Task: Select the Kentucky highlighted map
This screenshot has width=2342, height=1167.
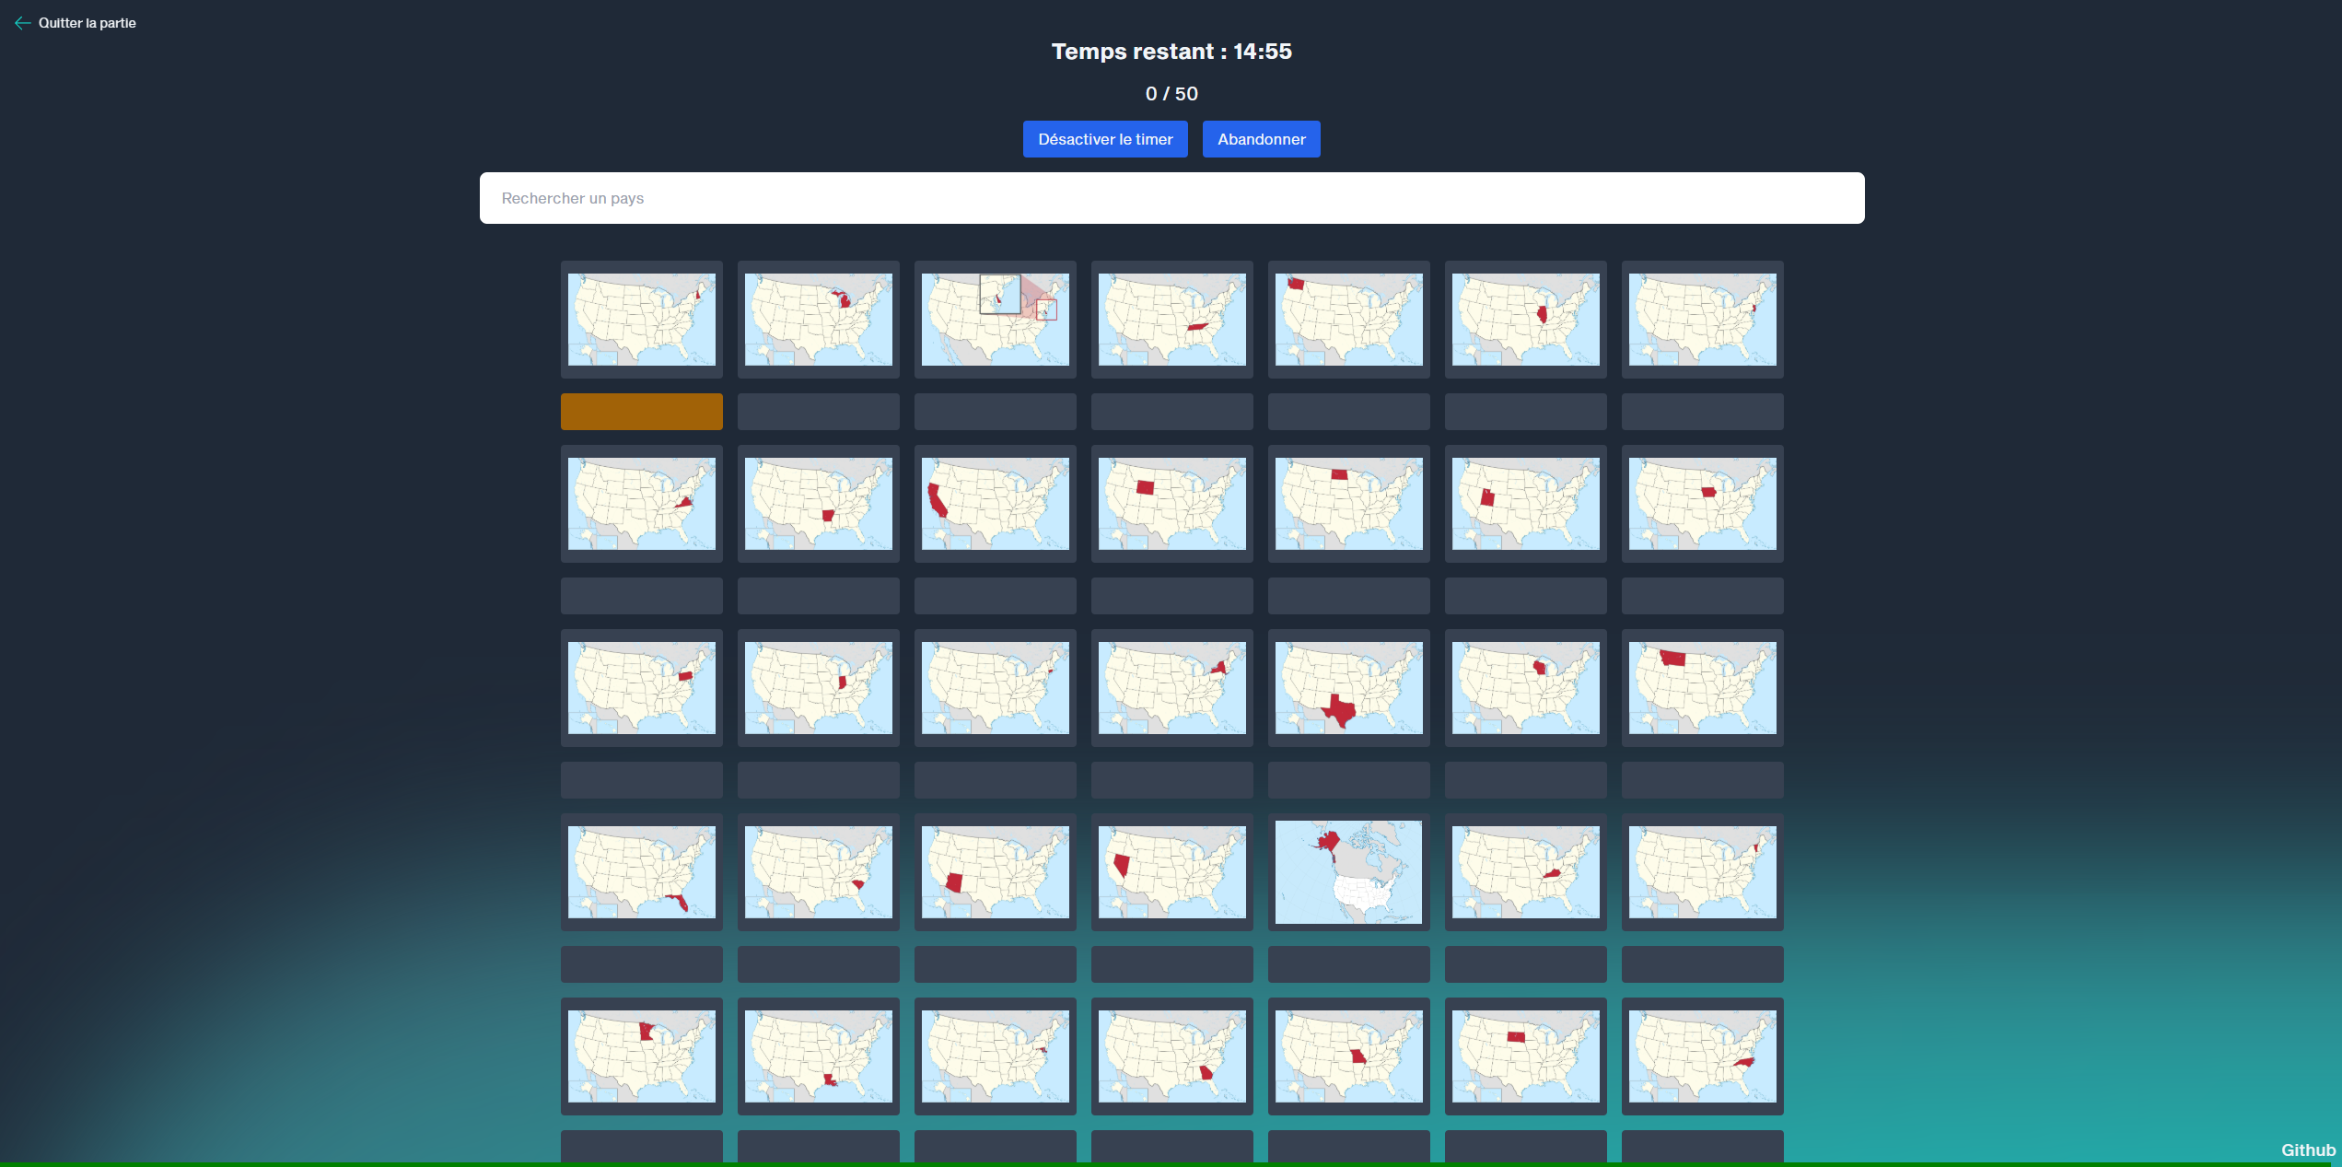Action: 1526,872
